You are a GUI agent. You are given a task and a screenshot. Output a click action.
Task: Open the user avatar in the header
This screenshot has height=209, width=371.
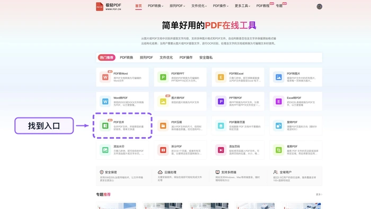pyautogui.click(x=319, y=6)
